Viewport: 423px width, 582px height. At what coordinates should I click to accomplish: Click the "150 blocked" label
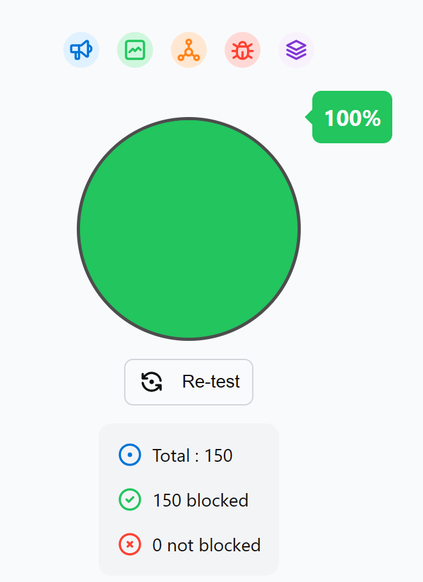pos(200,500)
